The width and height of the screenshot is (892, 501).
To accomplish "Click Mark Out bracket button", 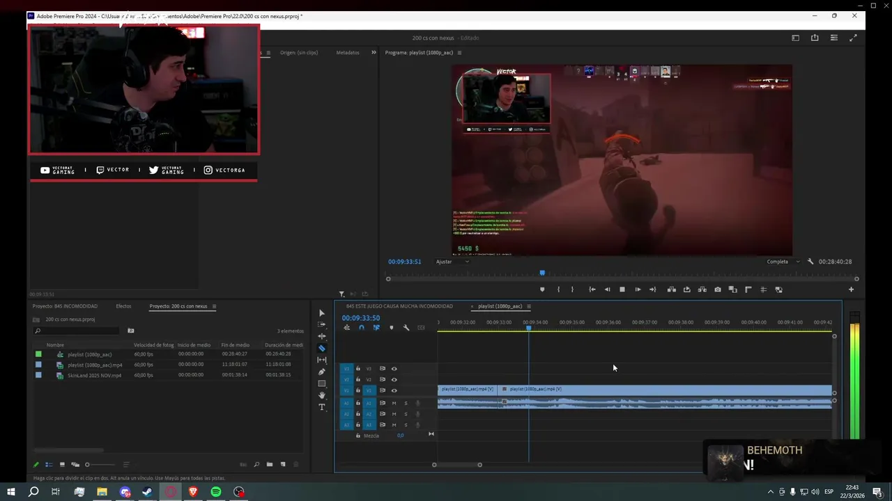I will (x=572, y=289).
